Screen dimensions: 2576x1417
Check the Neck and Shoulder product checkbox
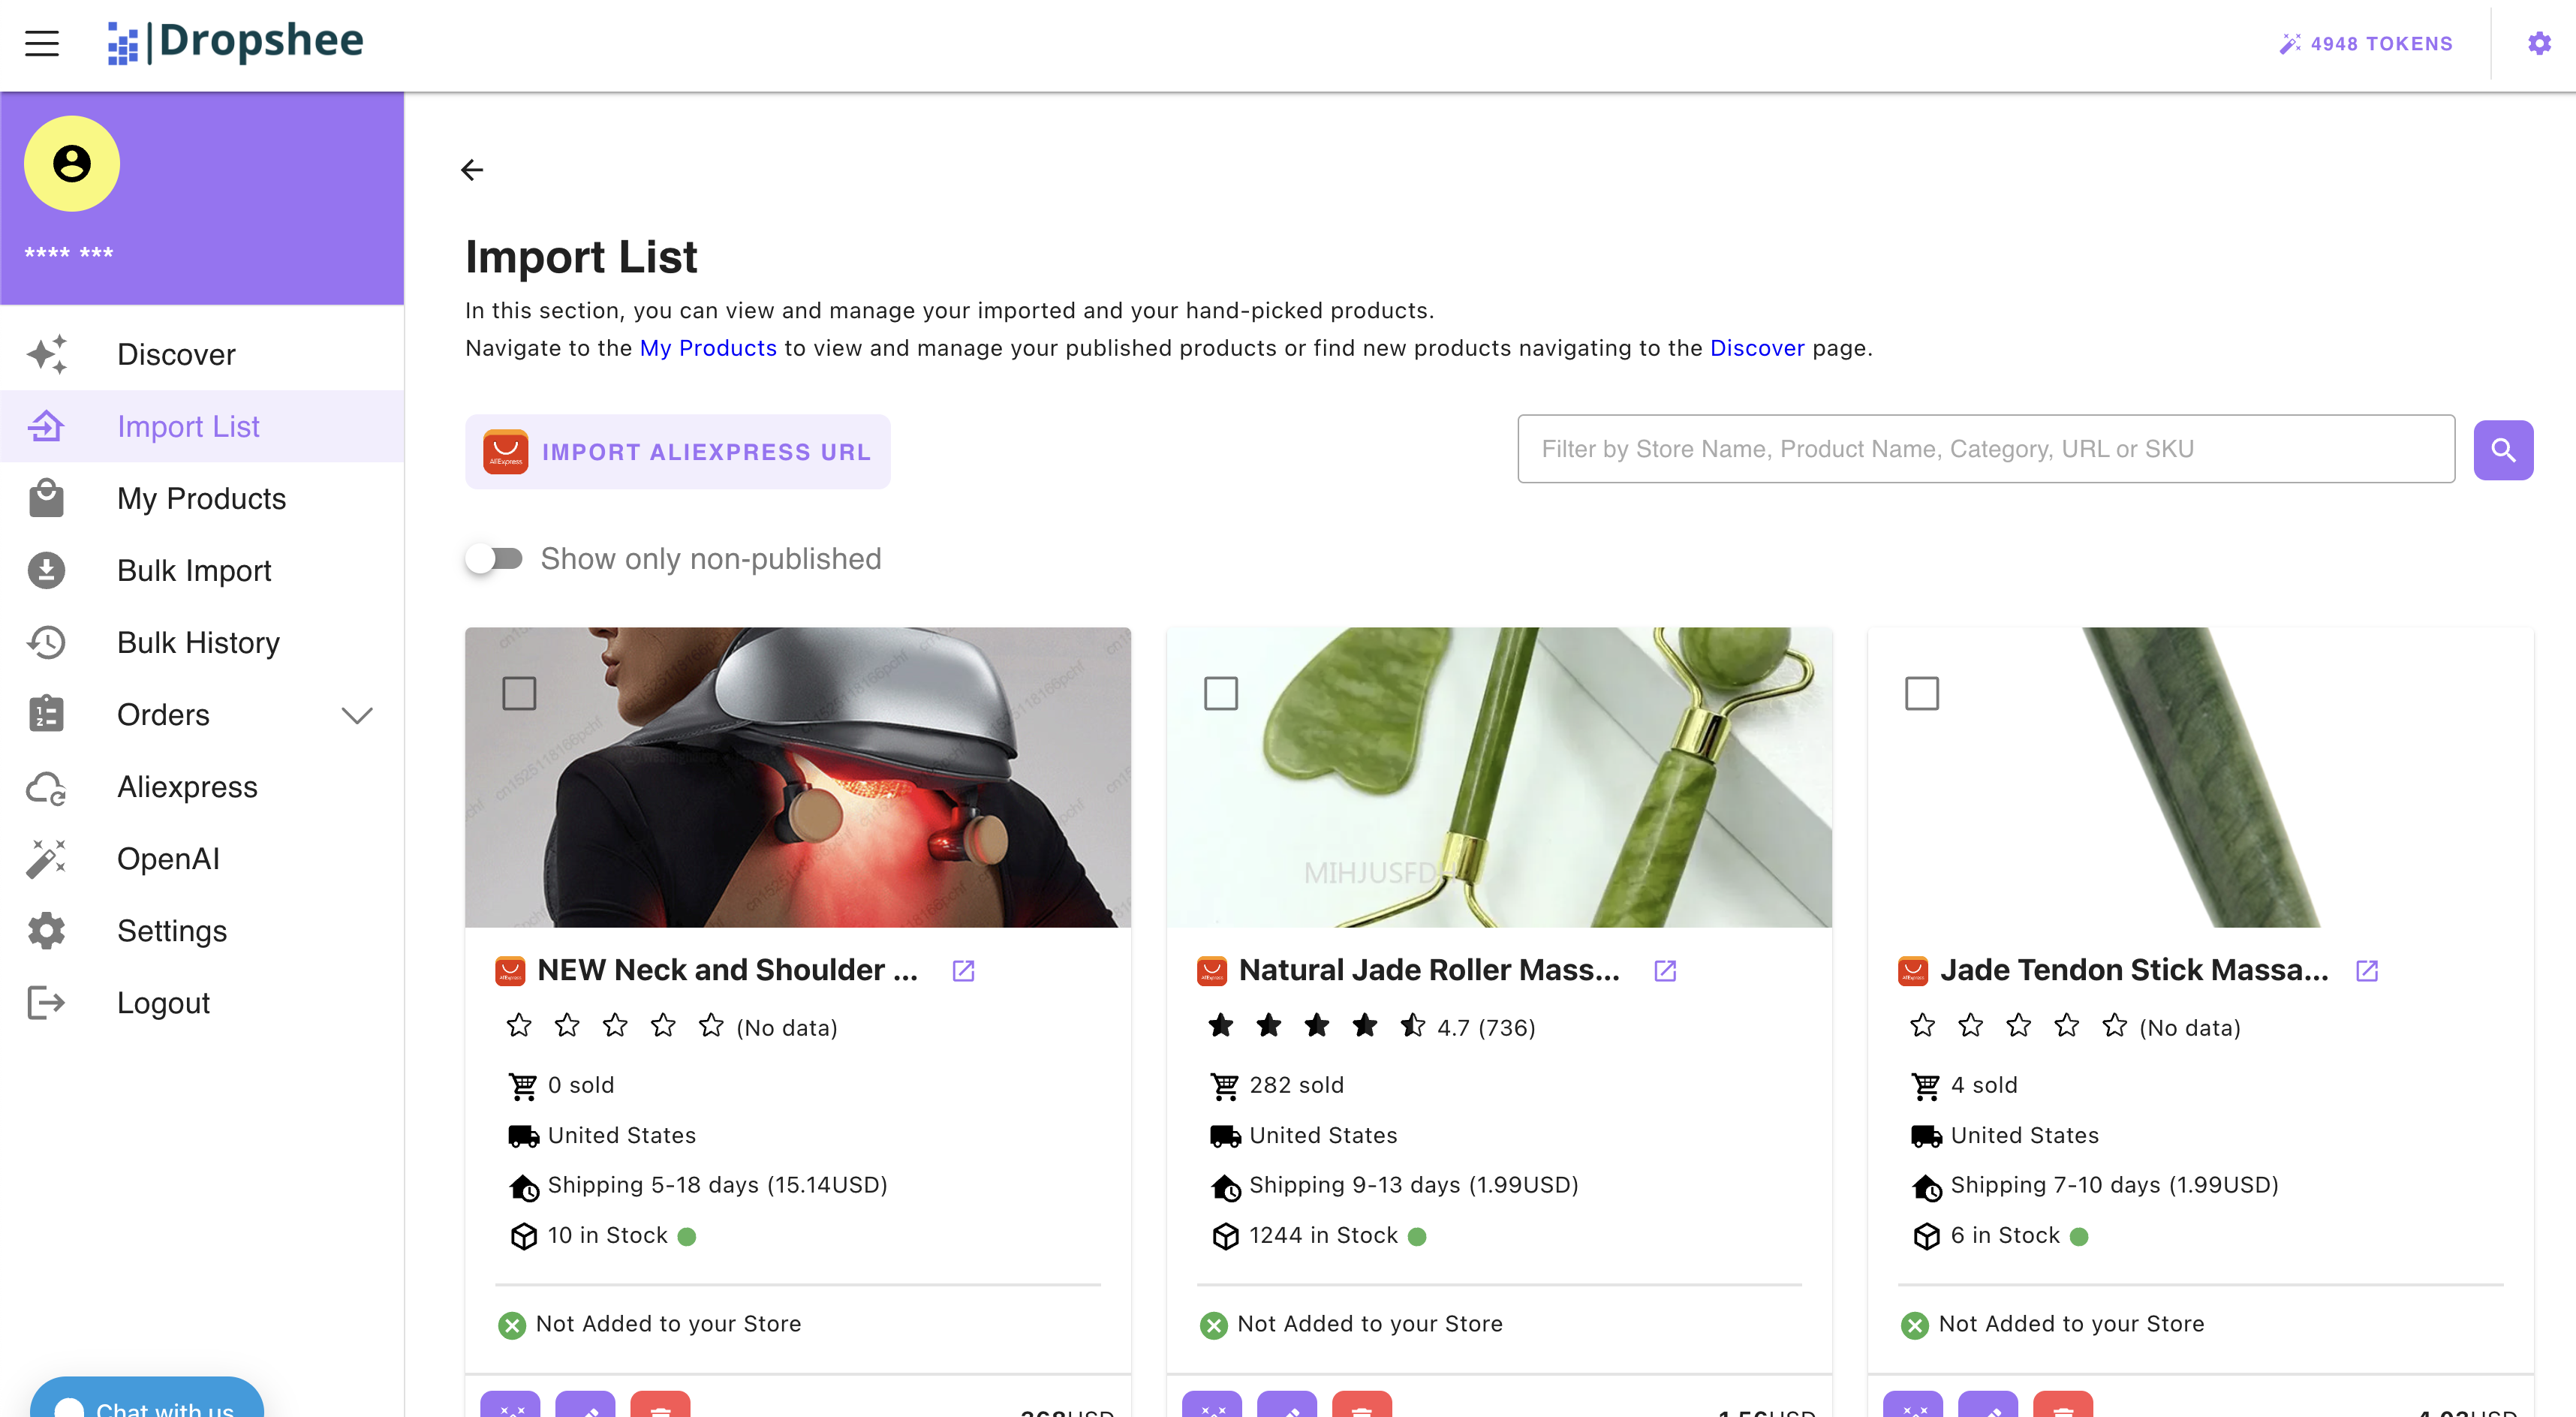(x=519, y=693)
